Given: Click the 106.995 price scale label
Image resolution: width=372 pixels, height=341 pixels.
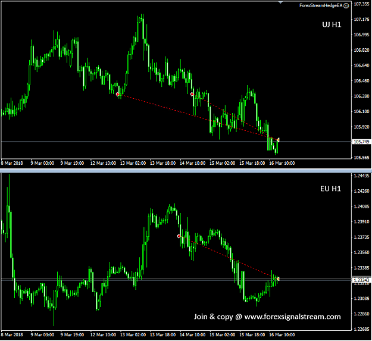Looking at the screenshot, I should point(361,35).
